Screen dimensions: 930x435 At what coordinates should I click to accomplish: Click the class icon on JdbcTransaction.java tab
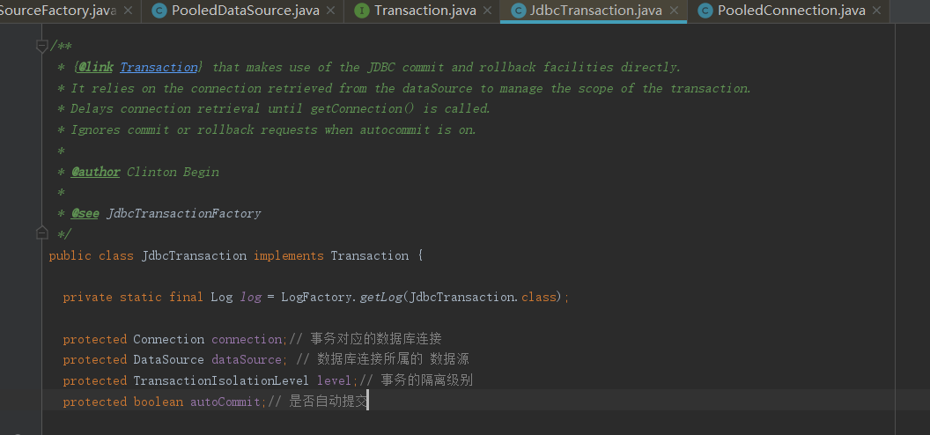pyautogui.click(x=518, y=11)
